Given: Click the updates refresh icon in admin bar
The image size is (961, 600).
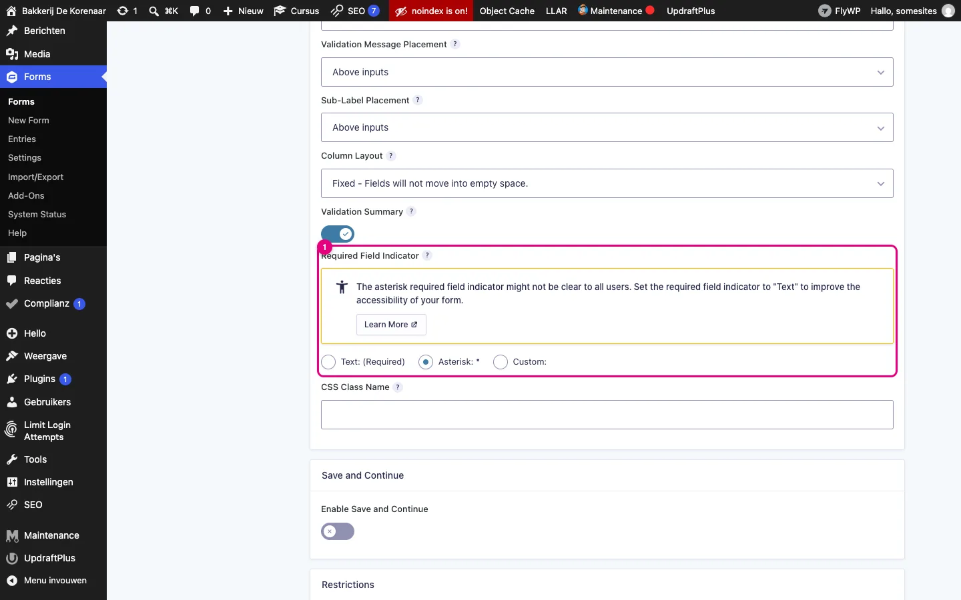Looking at the screenshot, I should (123, 11).
